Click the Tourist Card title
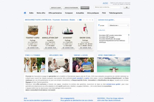154x102 pixels. [33, 38]
